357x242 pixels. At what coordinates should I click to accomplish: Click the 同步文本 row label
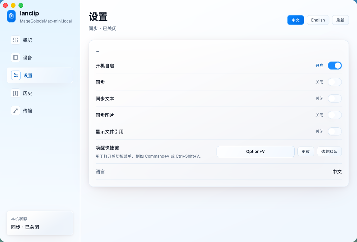click(105, 99)
